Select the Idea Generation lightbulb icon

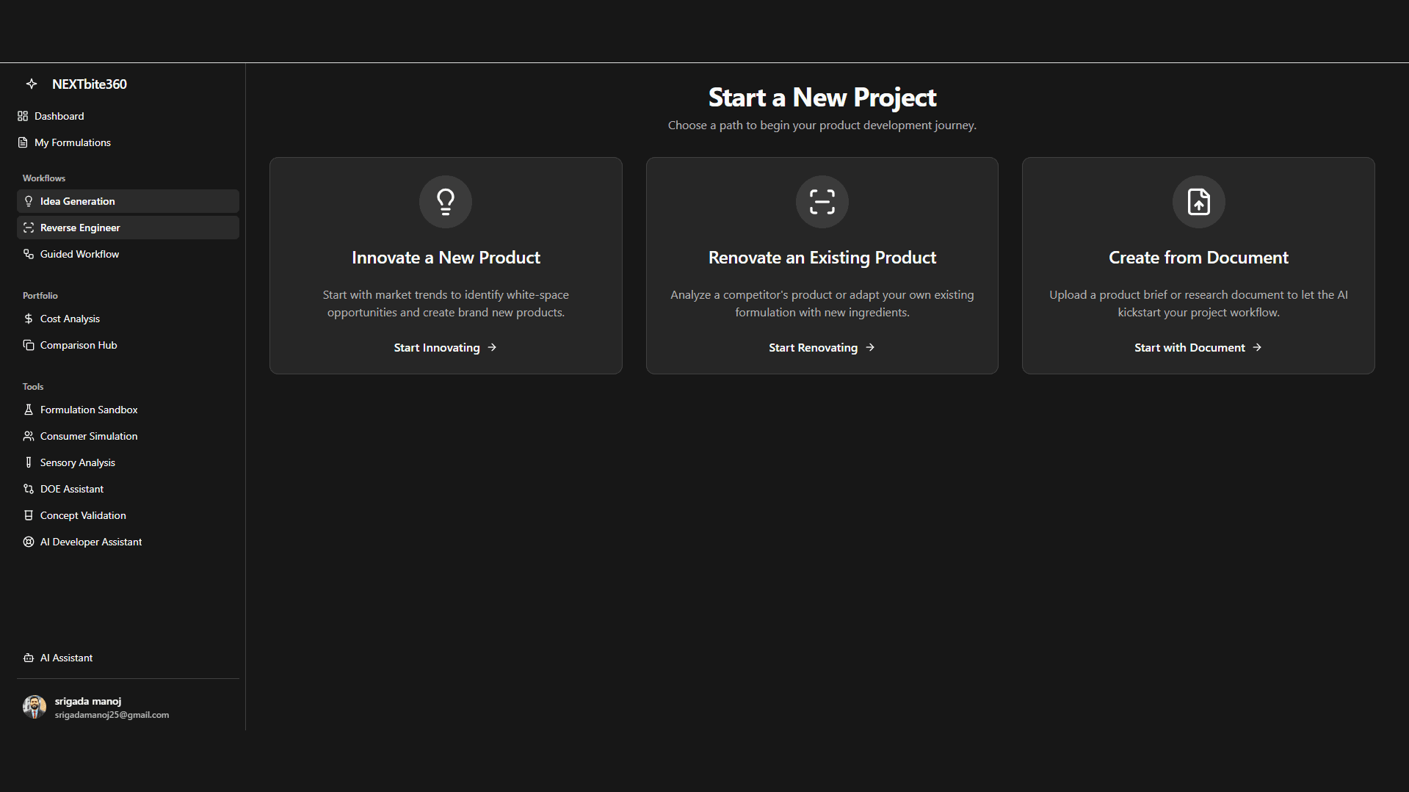[x=28, y=201]
